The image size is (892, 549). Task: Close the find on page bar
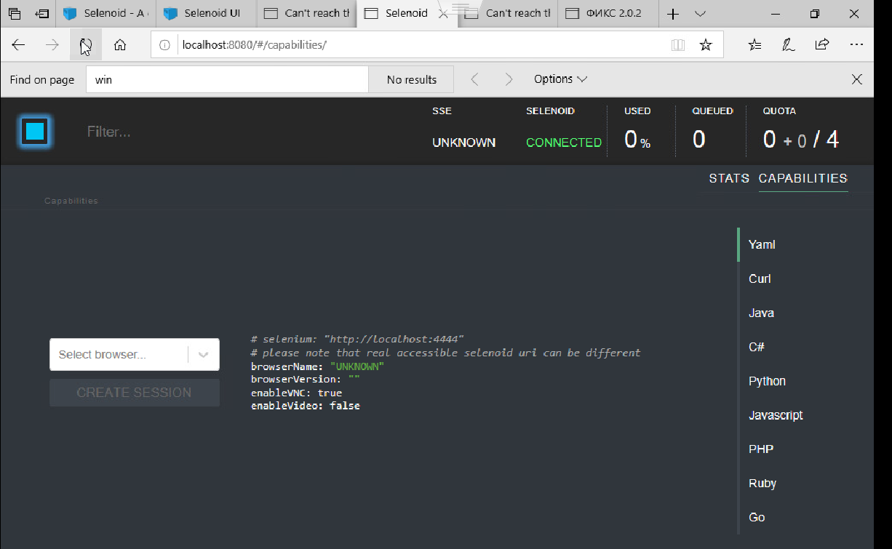[857, 79]
